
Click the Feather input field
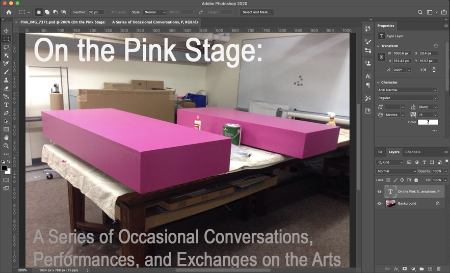(95, 12)
